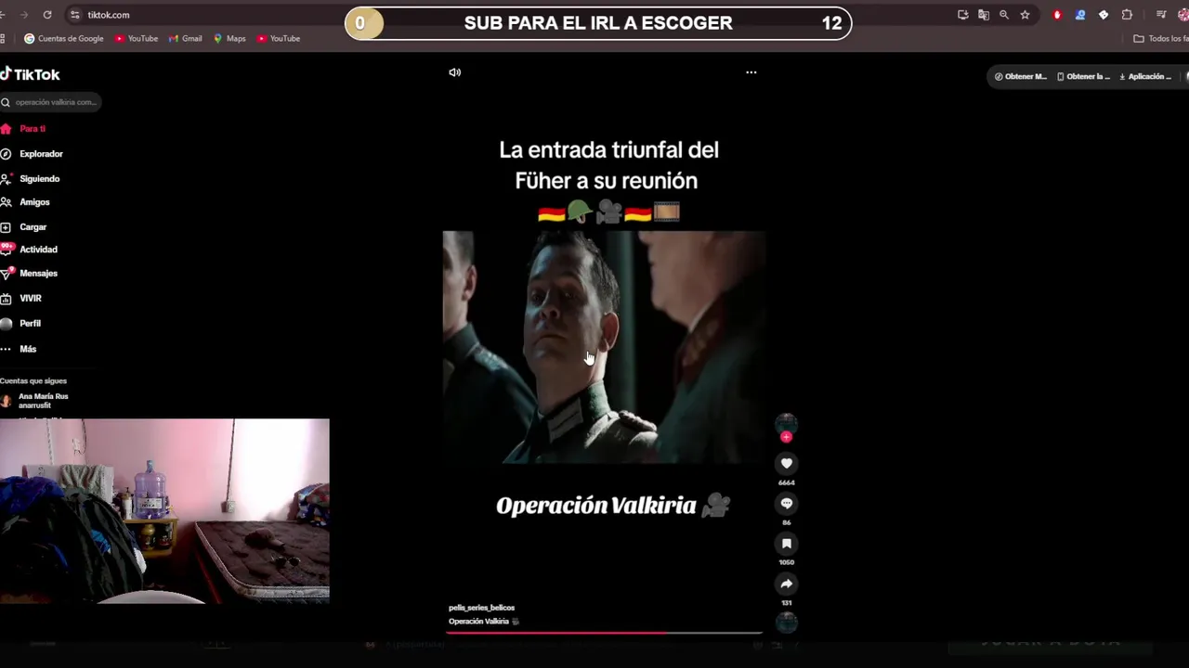Open the Cuentas de Google bookmark
The width and height of the screenshot is (1189, 668).
[x=64, y=39]
